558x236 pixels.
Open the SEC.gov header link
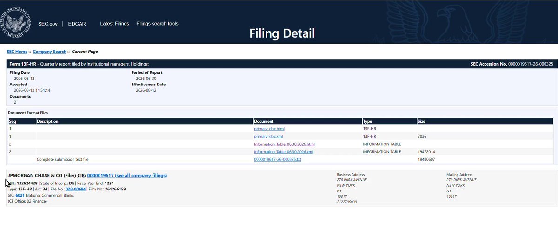point(47,24)
